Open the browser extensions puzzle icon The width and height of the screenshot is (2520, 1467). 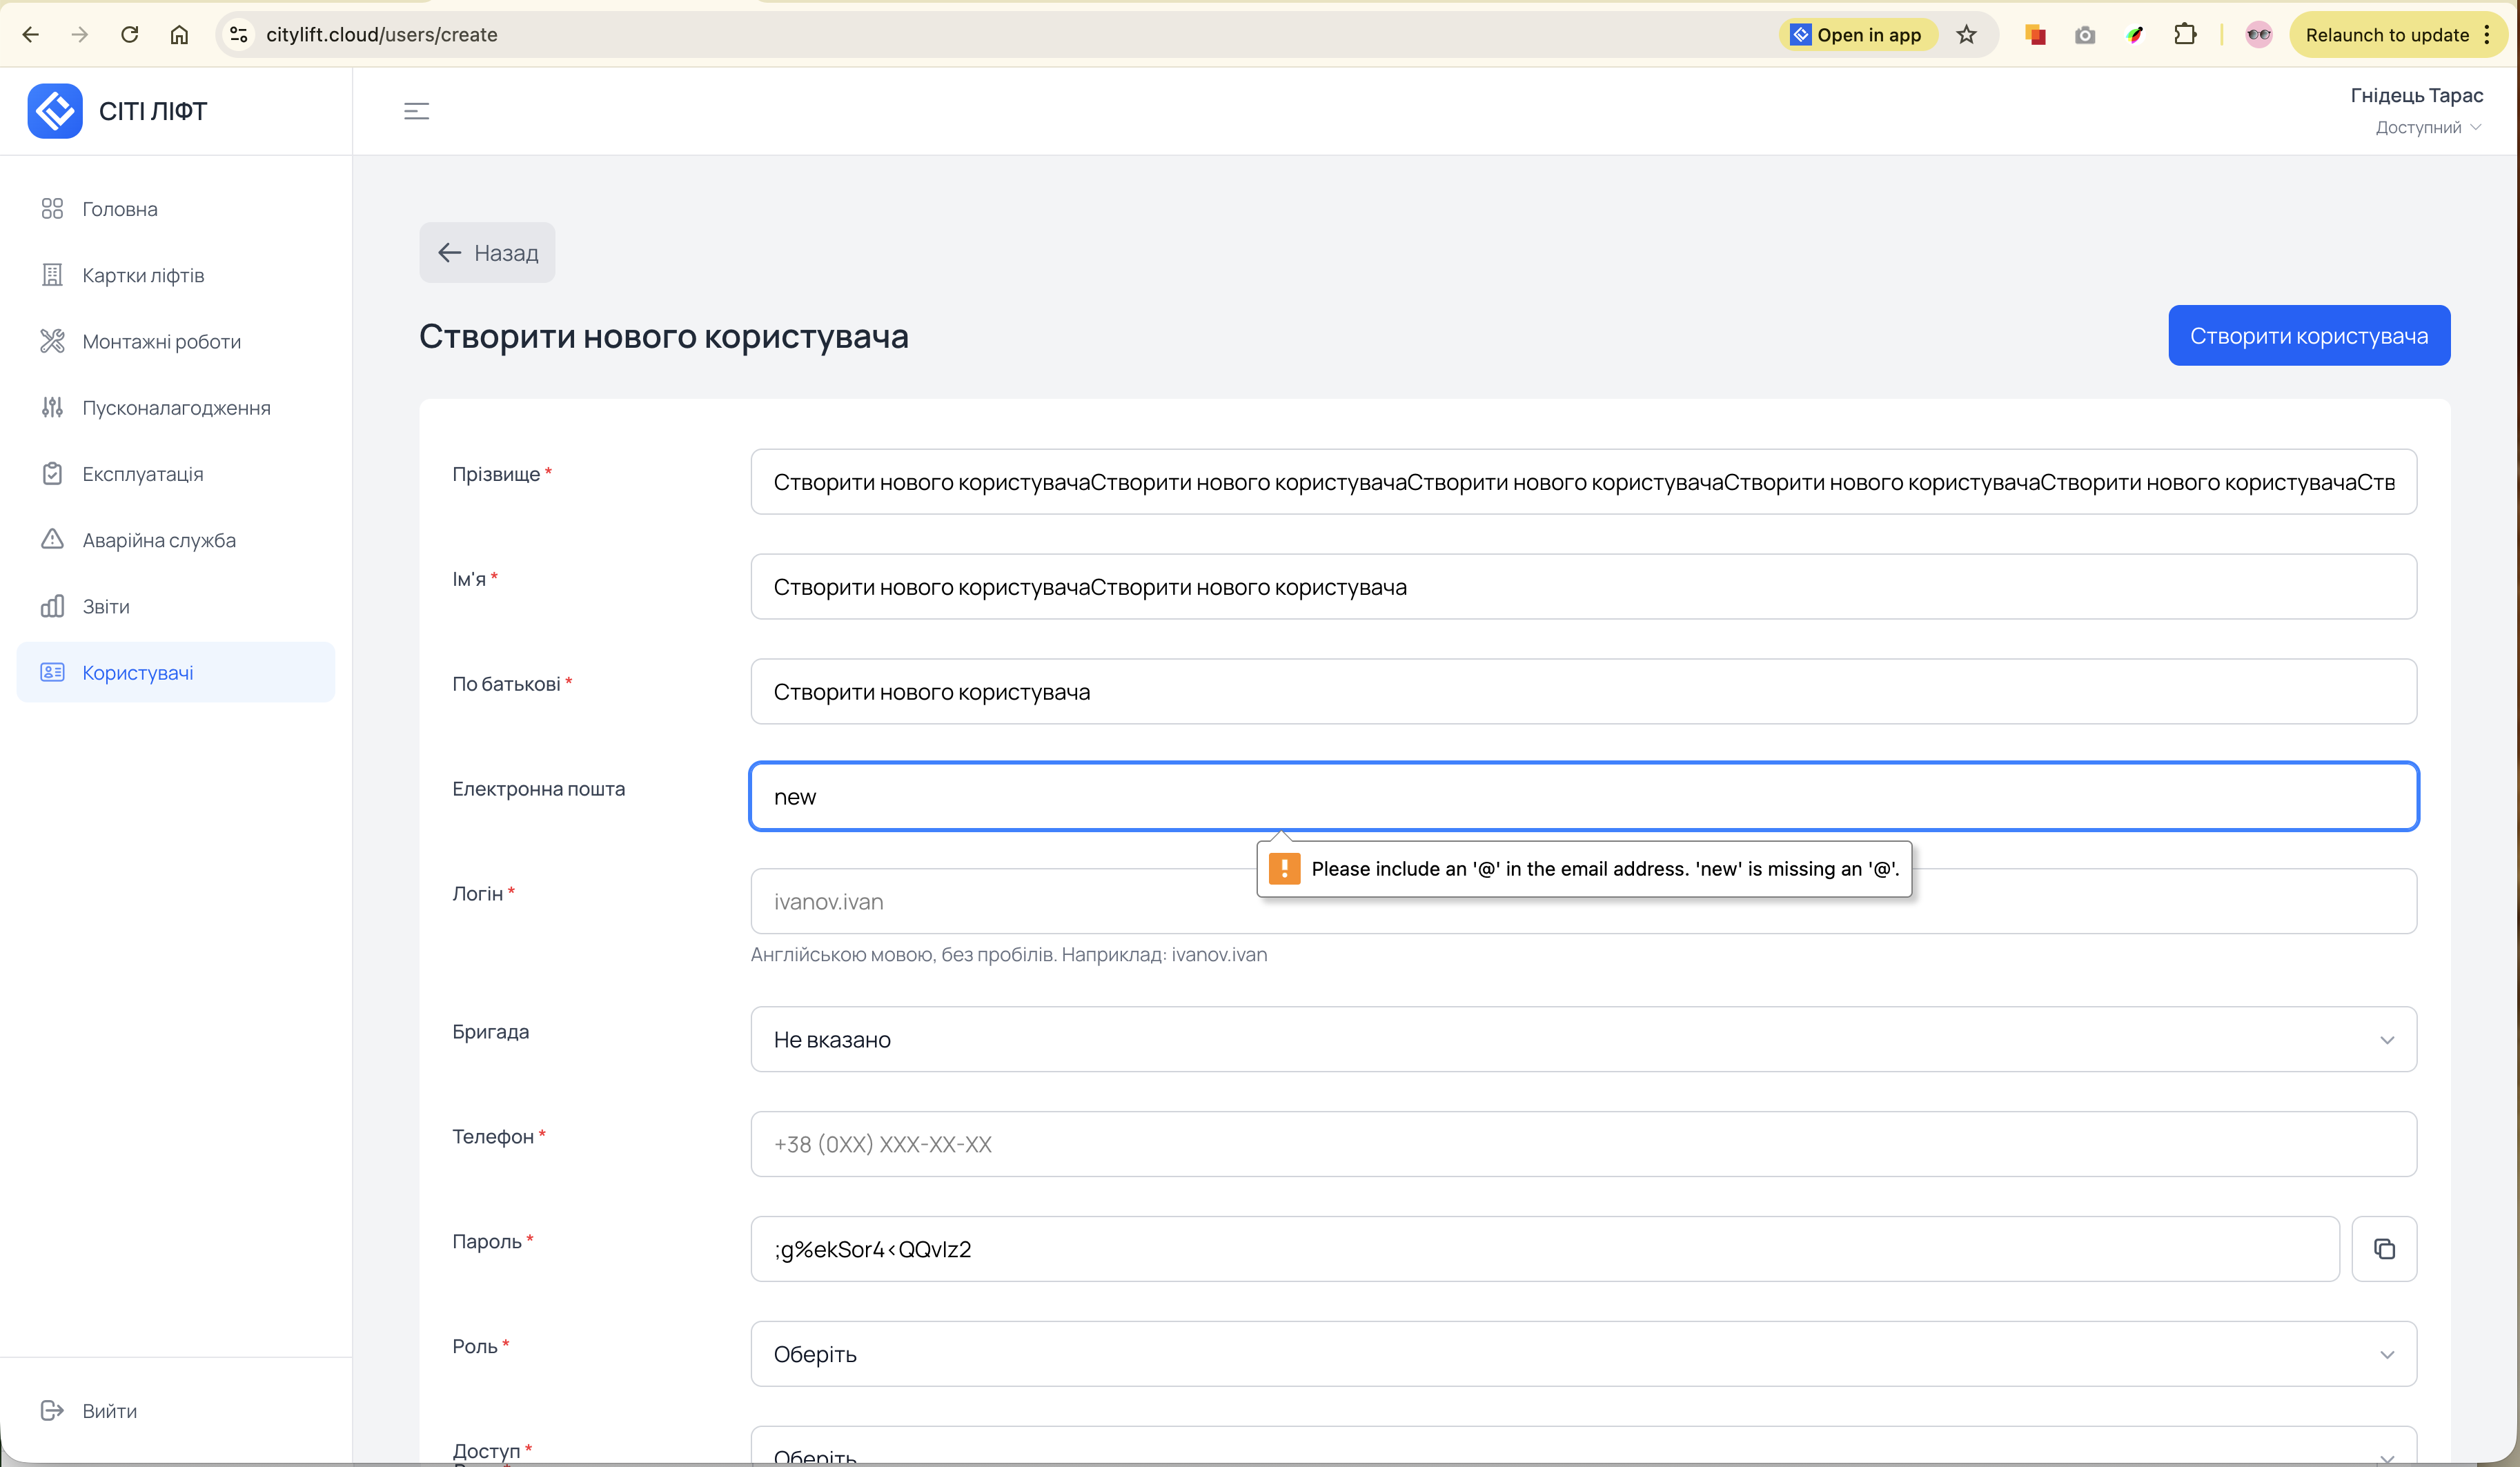2185,35
